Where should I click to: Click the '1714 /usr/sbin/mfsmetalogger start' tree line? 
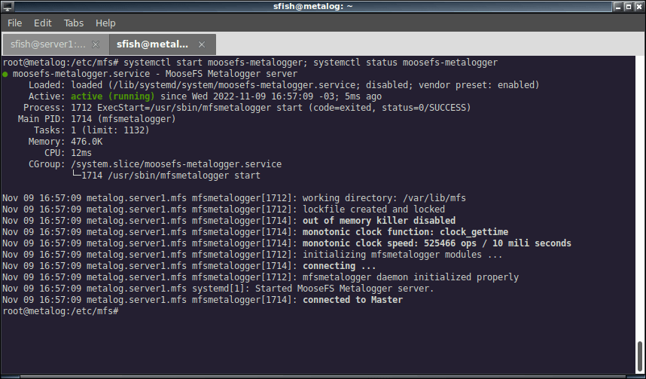[x=171, y=176]
